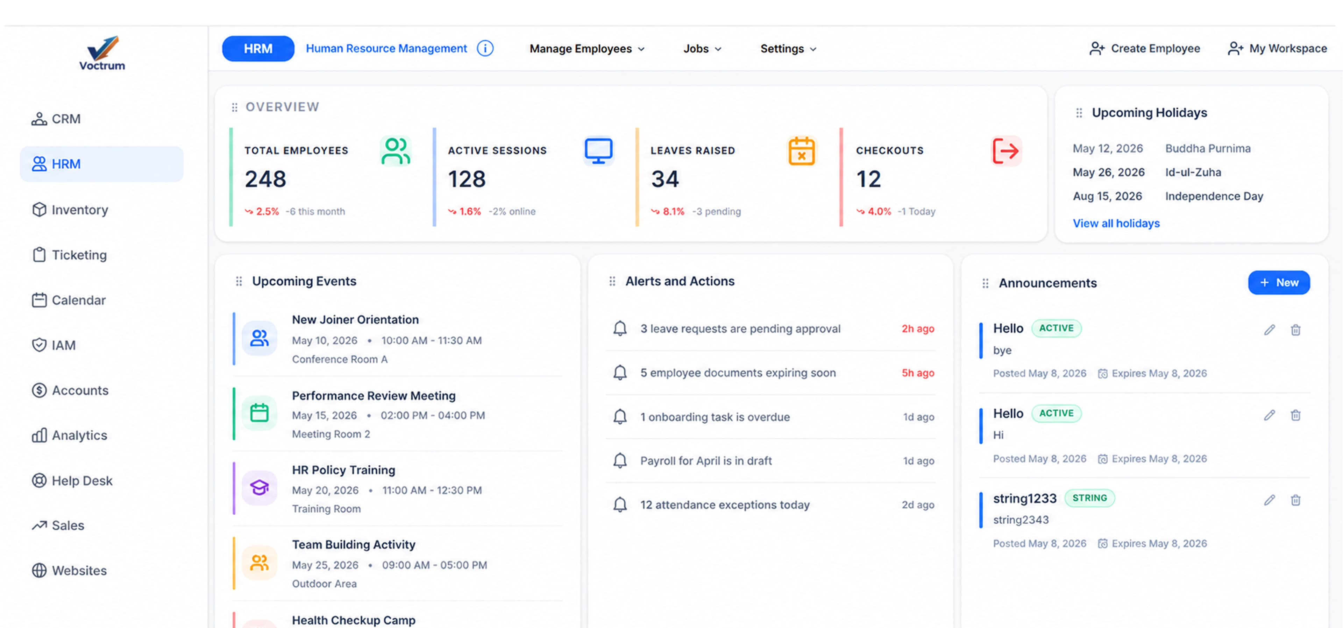Click the 'Independence Day' holiday entry
The width and height of the screenshot is (1343, 628).
[x=1214, y=196]
